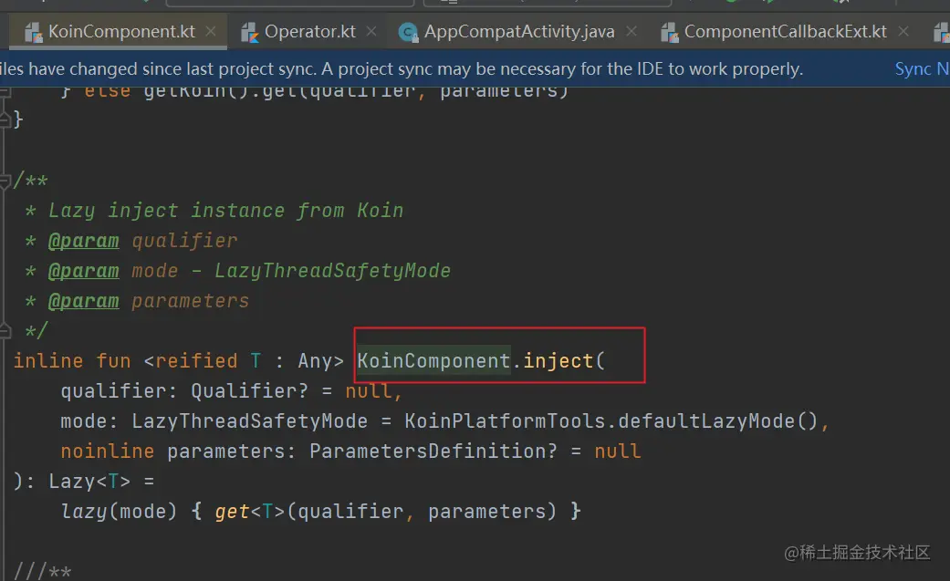This screenshot has height=581, width=950.
Task: Click the @param tag for parameters
Action: tap(84, 301)
